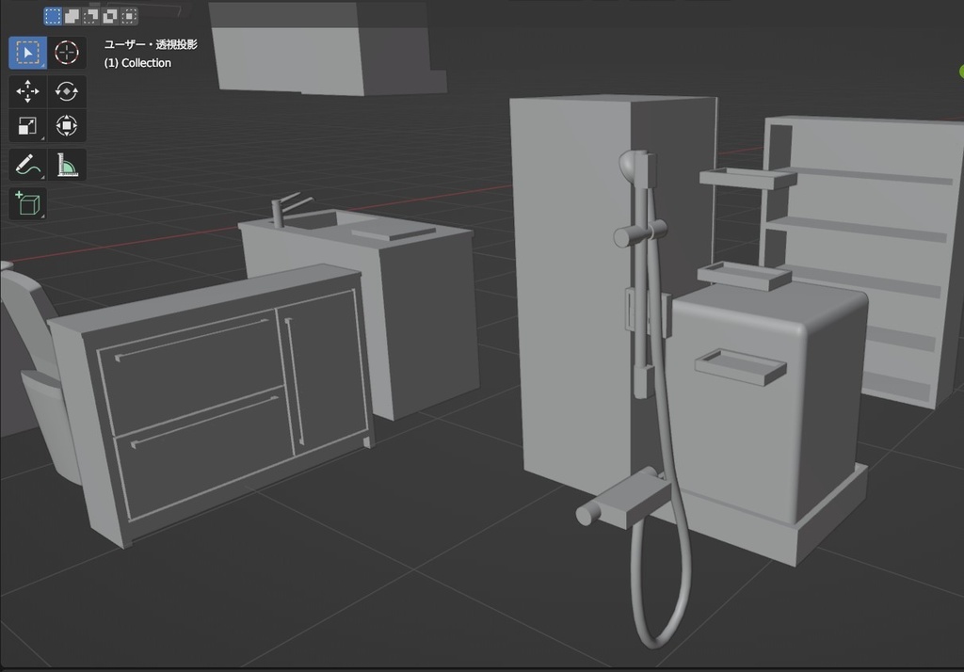Select the Add Cube tool
Viewport: 964px width, 672px height.
(x=27, y=203)
